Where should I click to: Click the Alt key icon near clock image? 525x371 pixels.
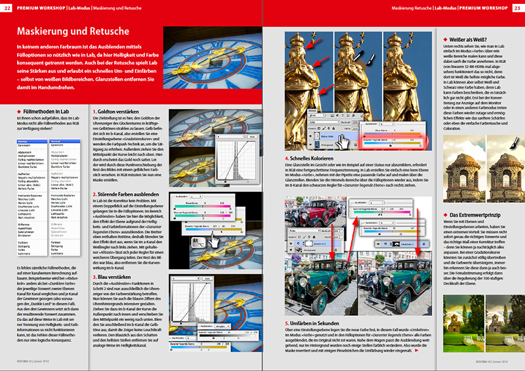[x=198, y=242]
